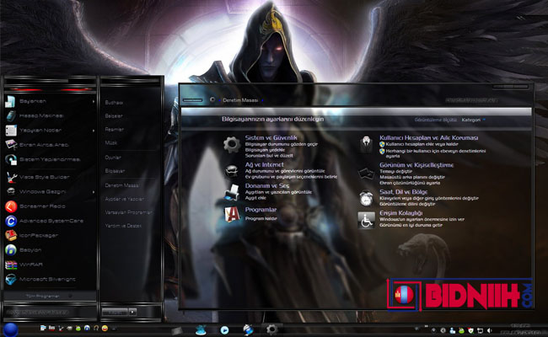Viewport: 548px width, 337px height.
Task: Click the Donanım ve Ses printer icon
Action: coord(232,192)
